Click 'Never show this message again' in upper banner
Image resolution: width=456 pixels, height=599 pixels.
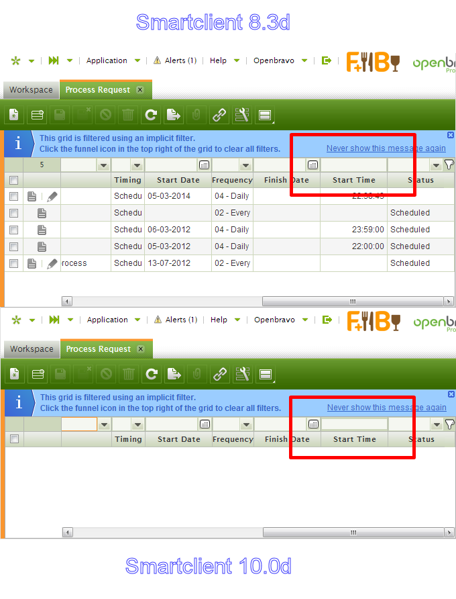pyautogui.click(x=386, y=148)
